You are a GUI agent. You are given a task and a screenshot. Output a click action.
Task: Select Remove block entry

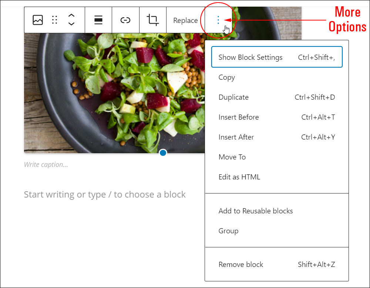click(277, 264)
